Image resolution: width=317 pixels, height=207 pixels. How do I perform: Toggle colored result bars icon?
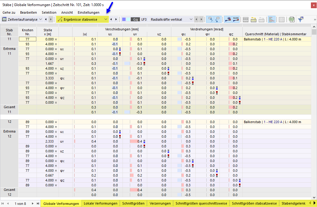click(x=272, y=19)
